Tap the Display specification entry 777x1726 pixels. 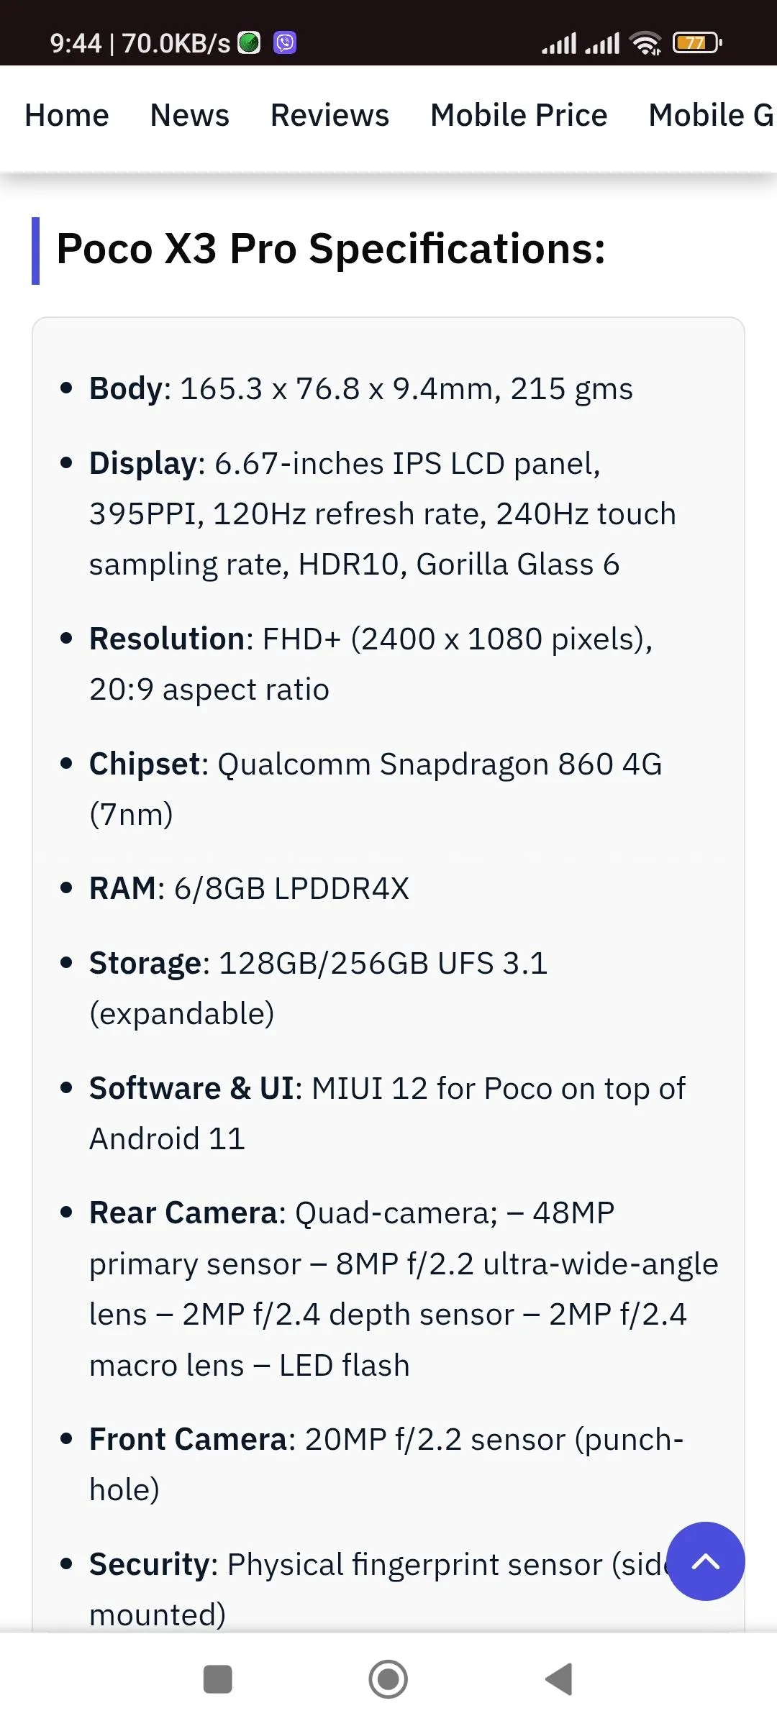tap(381, 513)
